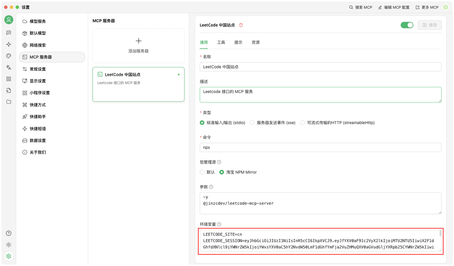Select the sparkle AI assistants sidebar icon

[9, 44]
